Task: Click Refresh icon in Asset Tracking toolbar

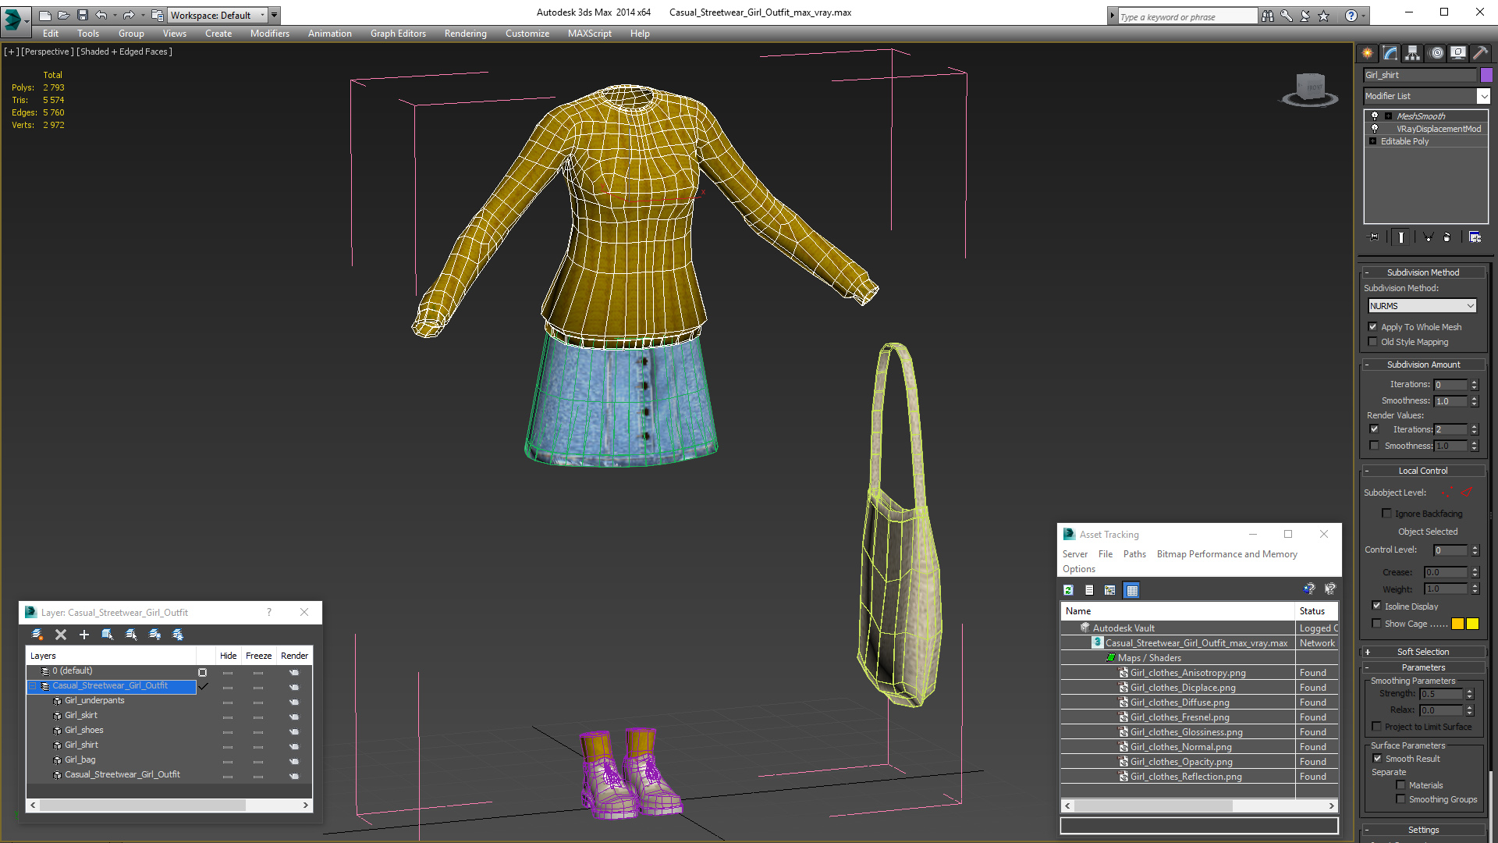Action: click(1068, 590)
